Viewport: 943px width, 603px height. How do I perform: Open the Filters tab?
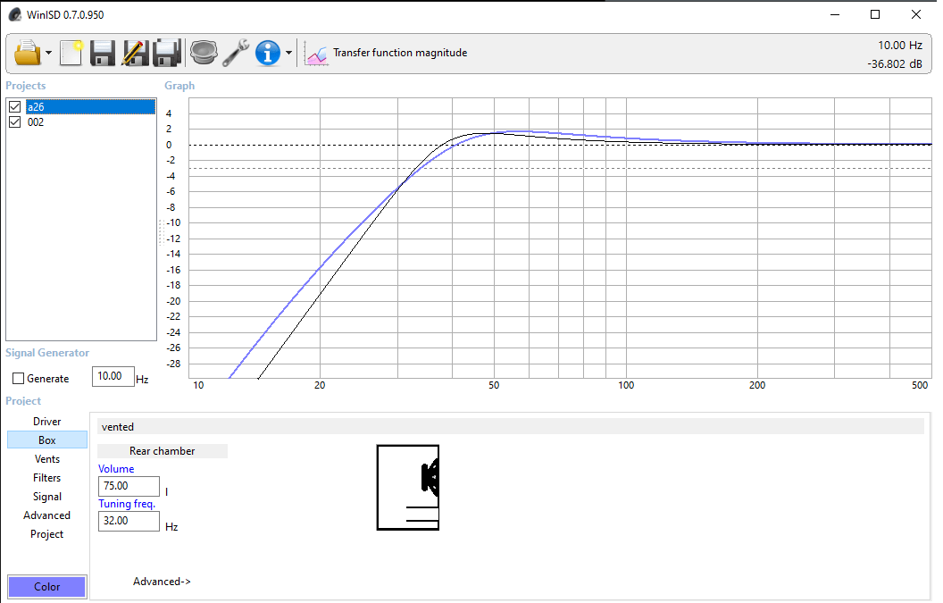(x=47, y=478)
